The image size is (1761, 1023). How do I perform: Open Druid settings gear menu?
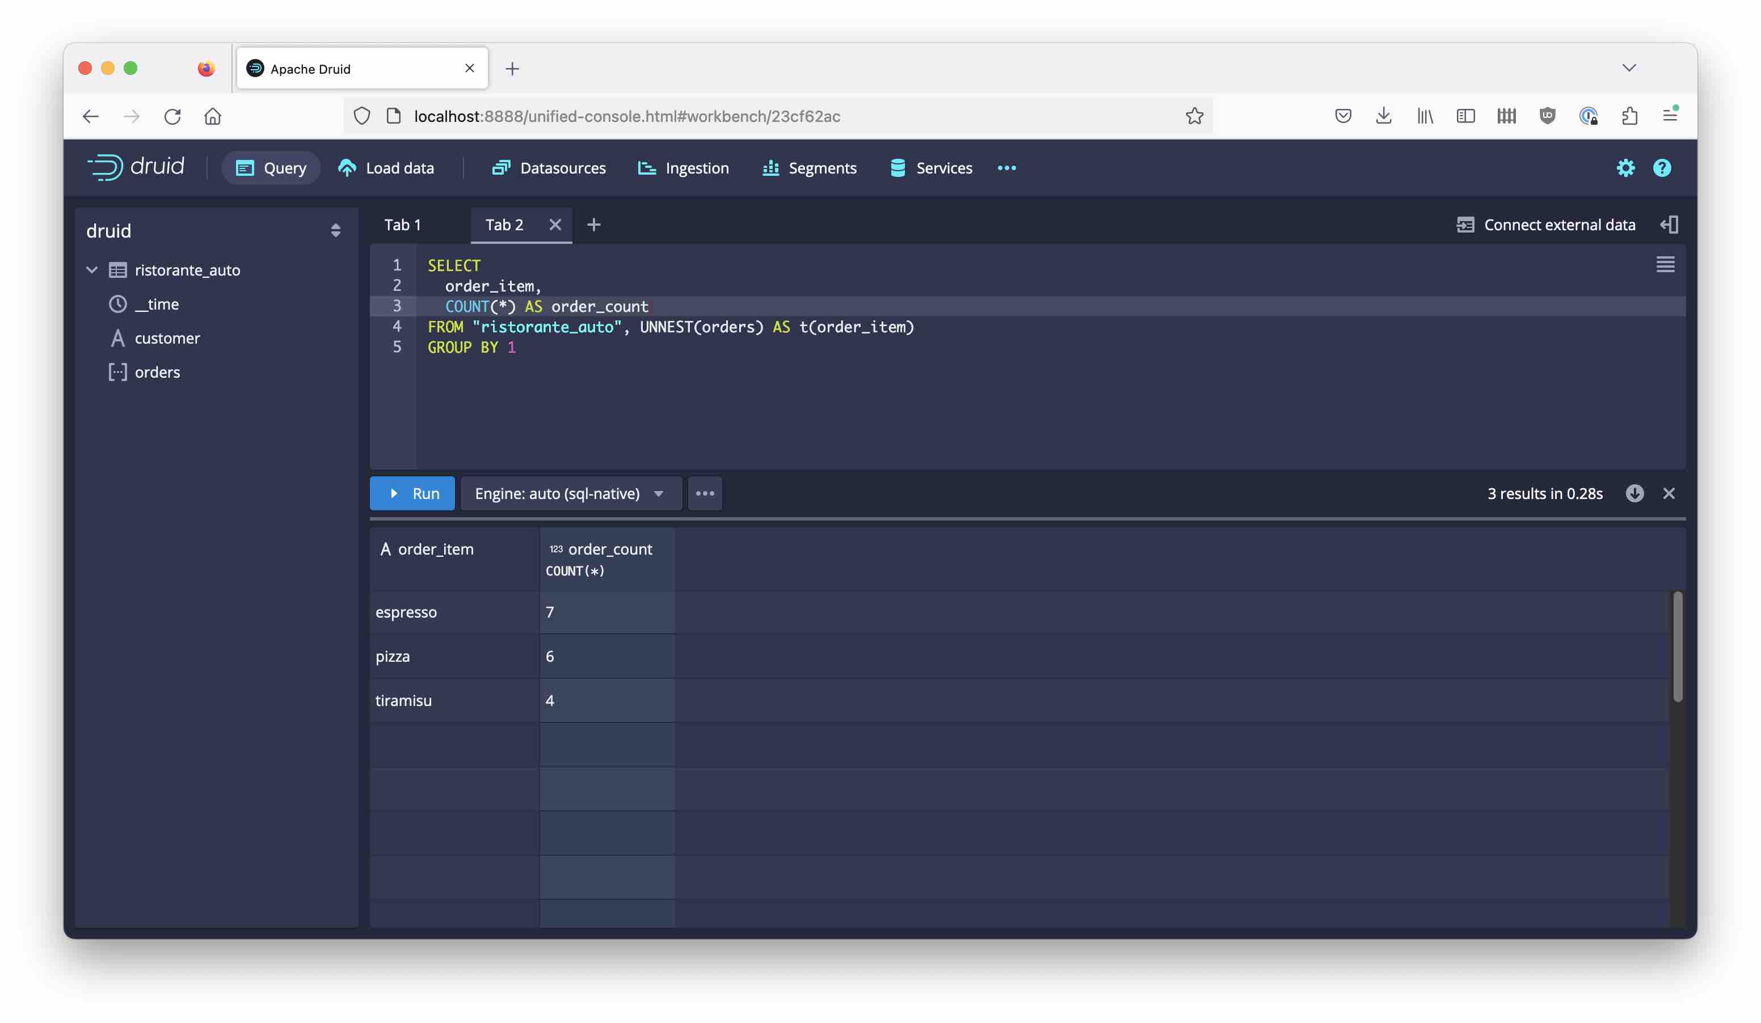click(1625, 168)
